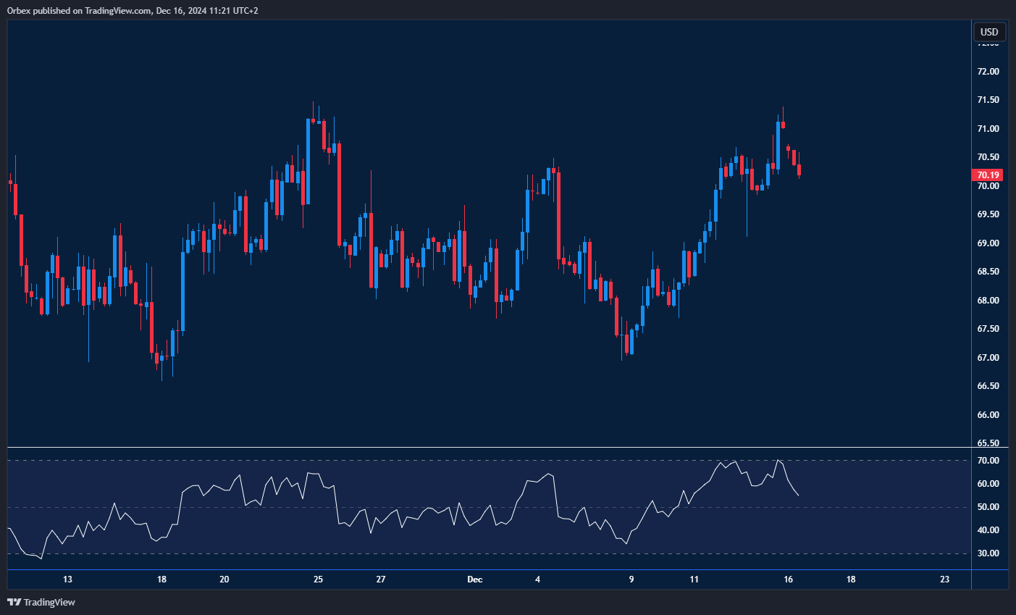The height and width of the screenshot is (615, 1016).
Task: Select the Dec label on time axis
Action: pos(475,580)
